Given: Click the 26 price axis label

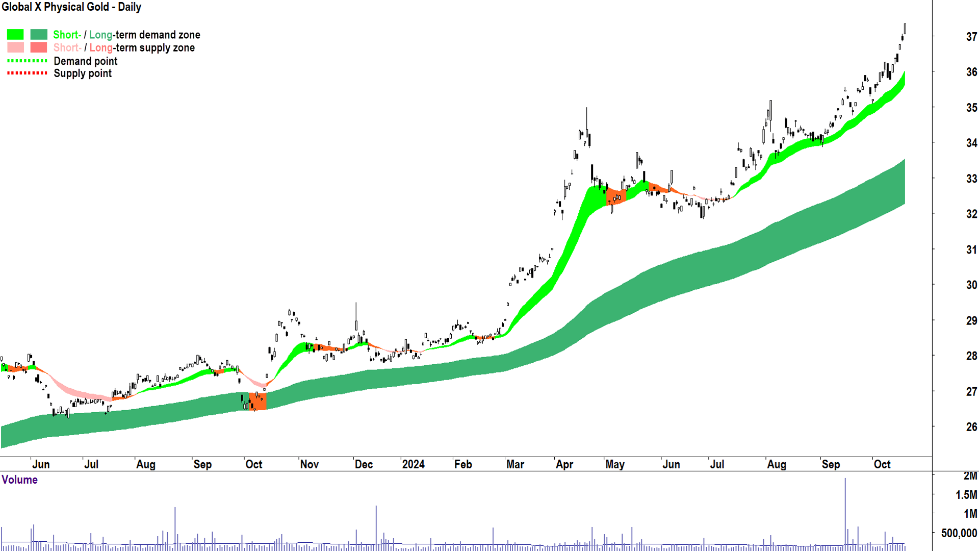Looking at the screenshot, I should click(971, 427).
